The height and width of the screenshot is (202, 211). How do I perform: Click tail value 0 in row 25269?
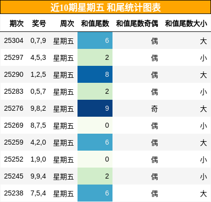(x=95, y=125)
